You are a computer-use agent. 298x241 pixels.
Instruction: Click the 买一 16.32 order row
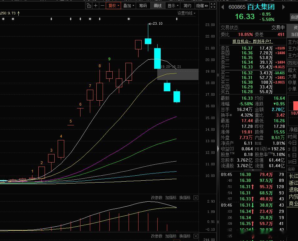253,73
